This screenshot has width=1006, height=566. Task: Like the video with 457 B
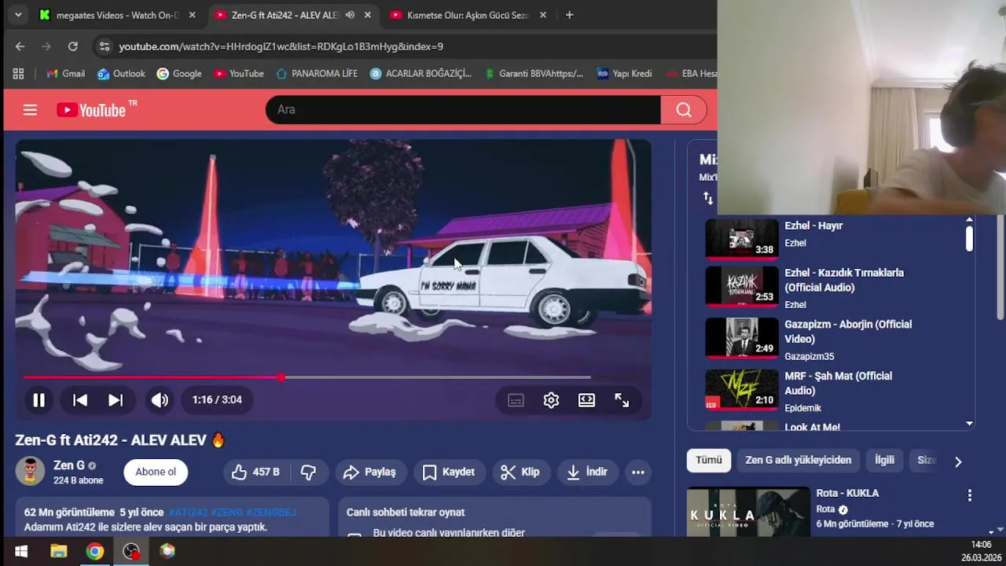(x=256, y=472)
